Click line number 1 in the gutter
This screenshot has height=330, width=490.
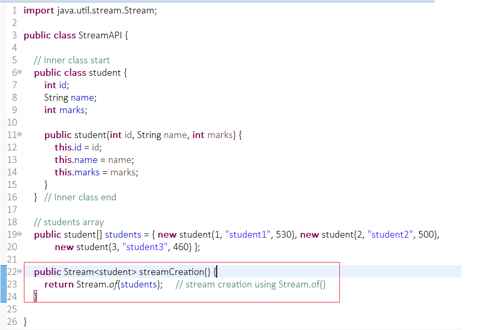[14, 10]
